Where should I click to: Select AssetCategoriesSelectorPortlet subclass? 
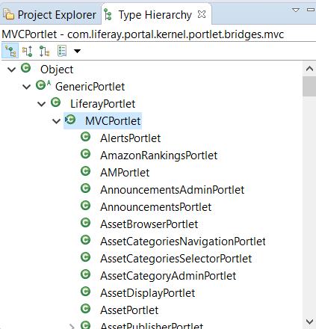click(176, 259)
